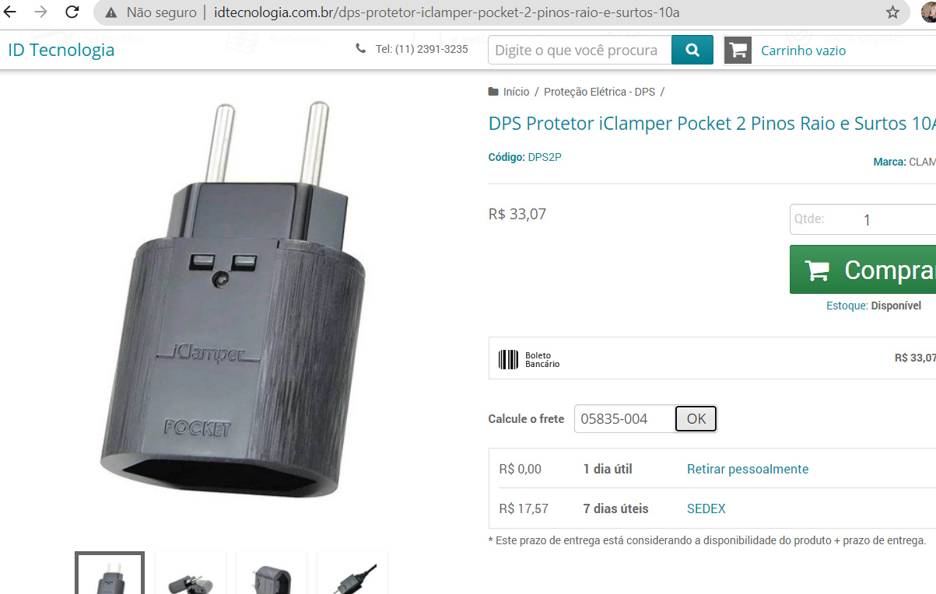The width and height of the screenshot is (936, 594).
Task: Select Retirar pessoalmente shipping option
Action: point(748,469)
